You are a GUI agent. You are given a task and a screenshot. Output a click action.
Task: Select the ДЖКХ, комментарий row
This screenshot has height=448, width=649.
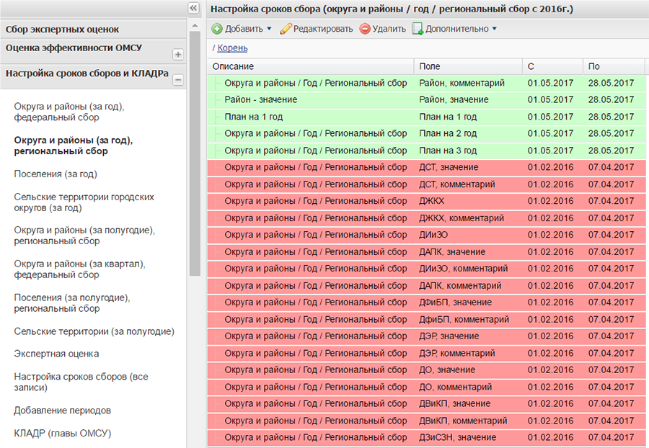click(x=462, y=218)
